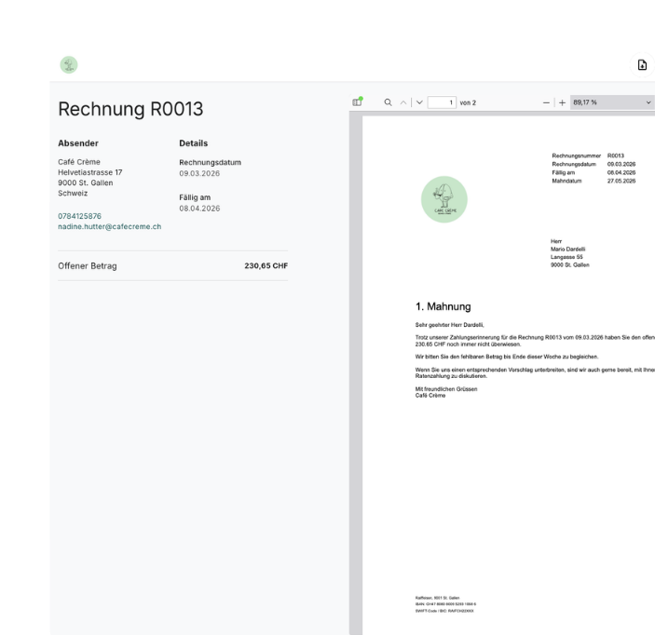The image size is (655, 635).
Task: Click the address line Helvetiastrasse 17
Action: (x=89, y=172)
